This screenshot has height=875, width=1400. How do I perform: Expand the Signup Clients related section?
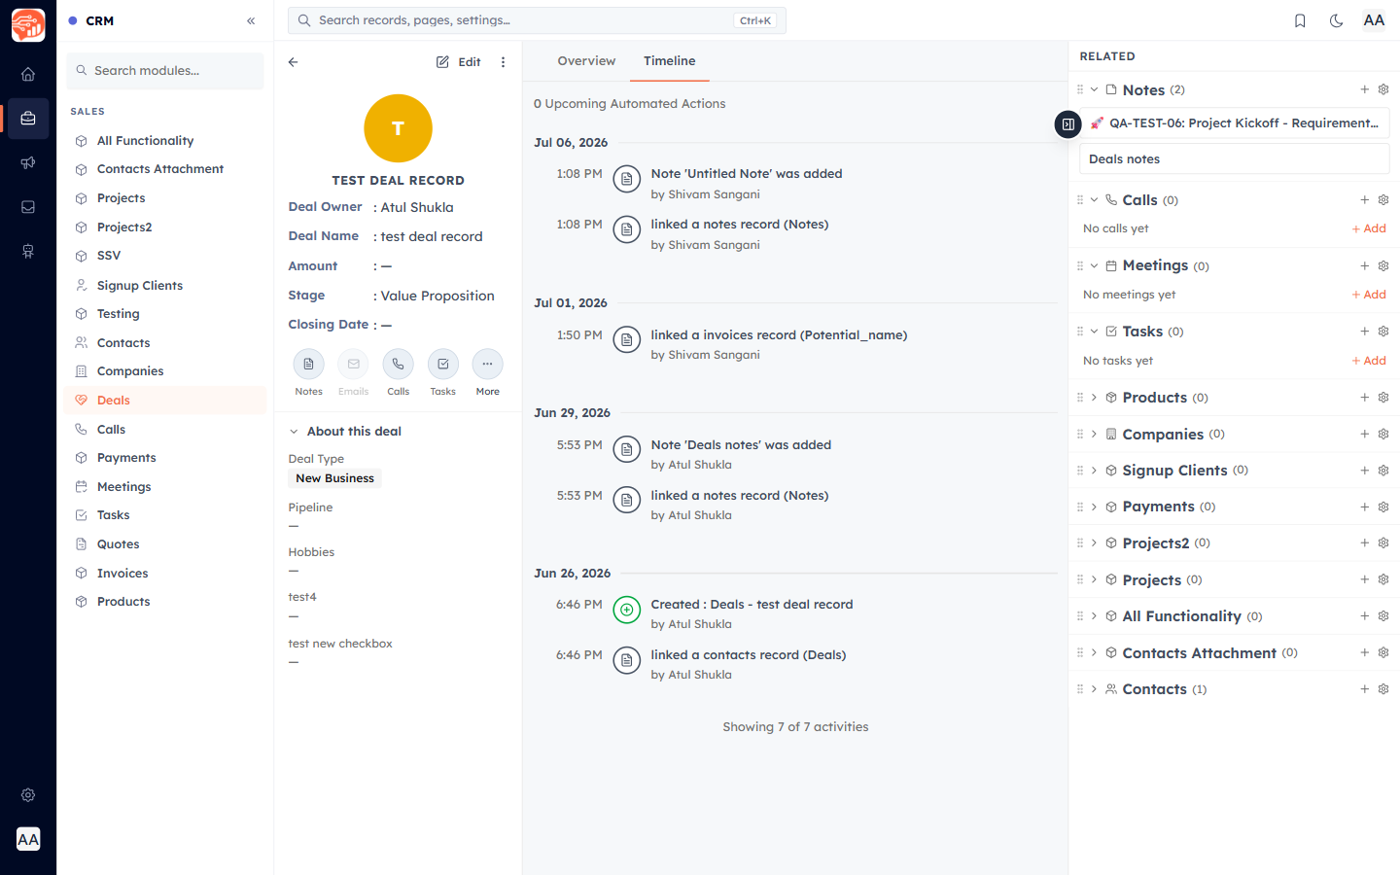(1095, 471)
